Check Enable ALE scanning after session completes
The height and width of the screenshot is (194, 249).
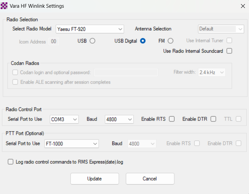pyautogui.click(x=15, y=82)
